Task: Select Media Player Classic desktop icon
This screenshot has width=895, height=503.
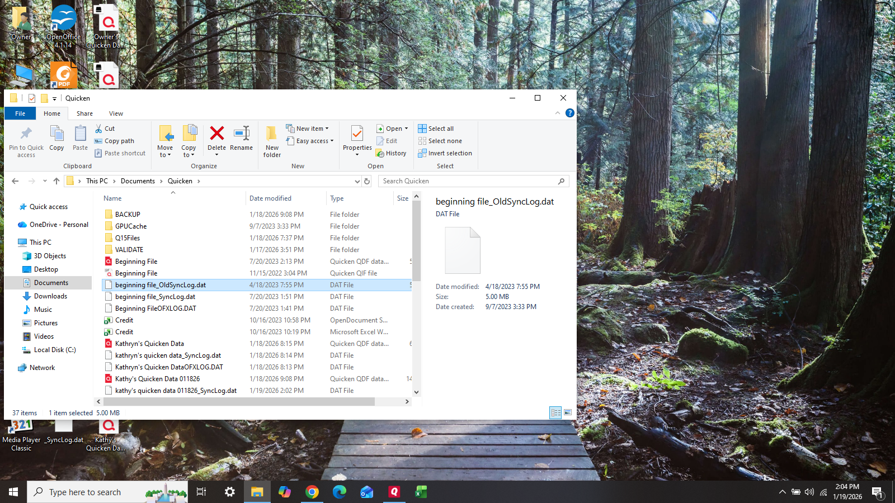Action: point(21,436)
